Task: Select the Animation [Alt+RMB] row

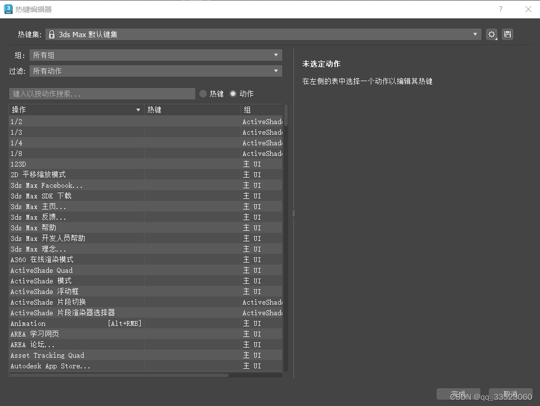Action: pos(146,323)
